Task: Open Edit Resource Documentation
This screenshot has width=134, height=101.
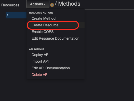Action: pyautogui.click(x=56, y=38)
